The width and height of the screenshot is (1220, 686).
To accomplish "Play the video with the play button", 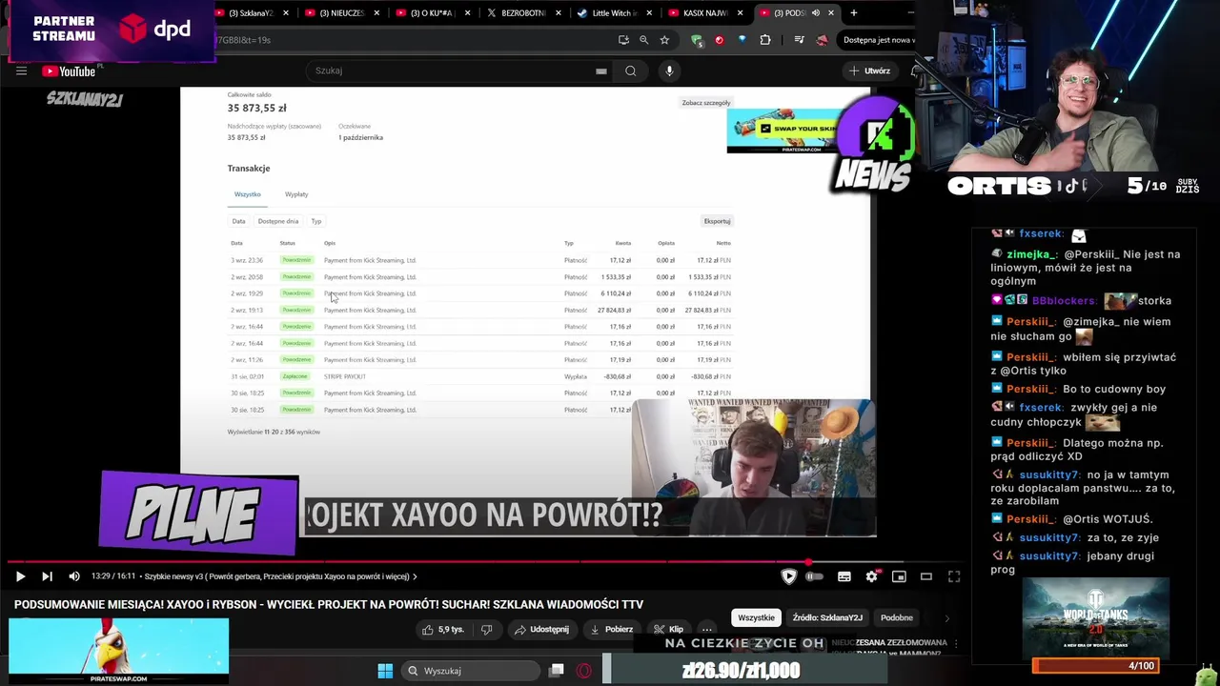I will coord(20,576).
